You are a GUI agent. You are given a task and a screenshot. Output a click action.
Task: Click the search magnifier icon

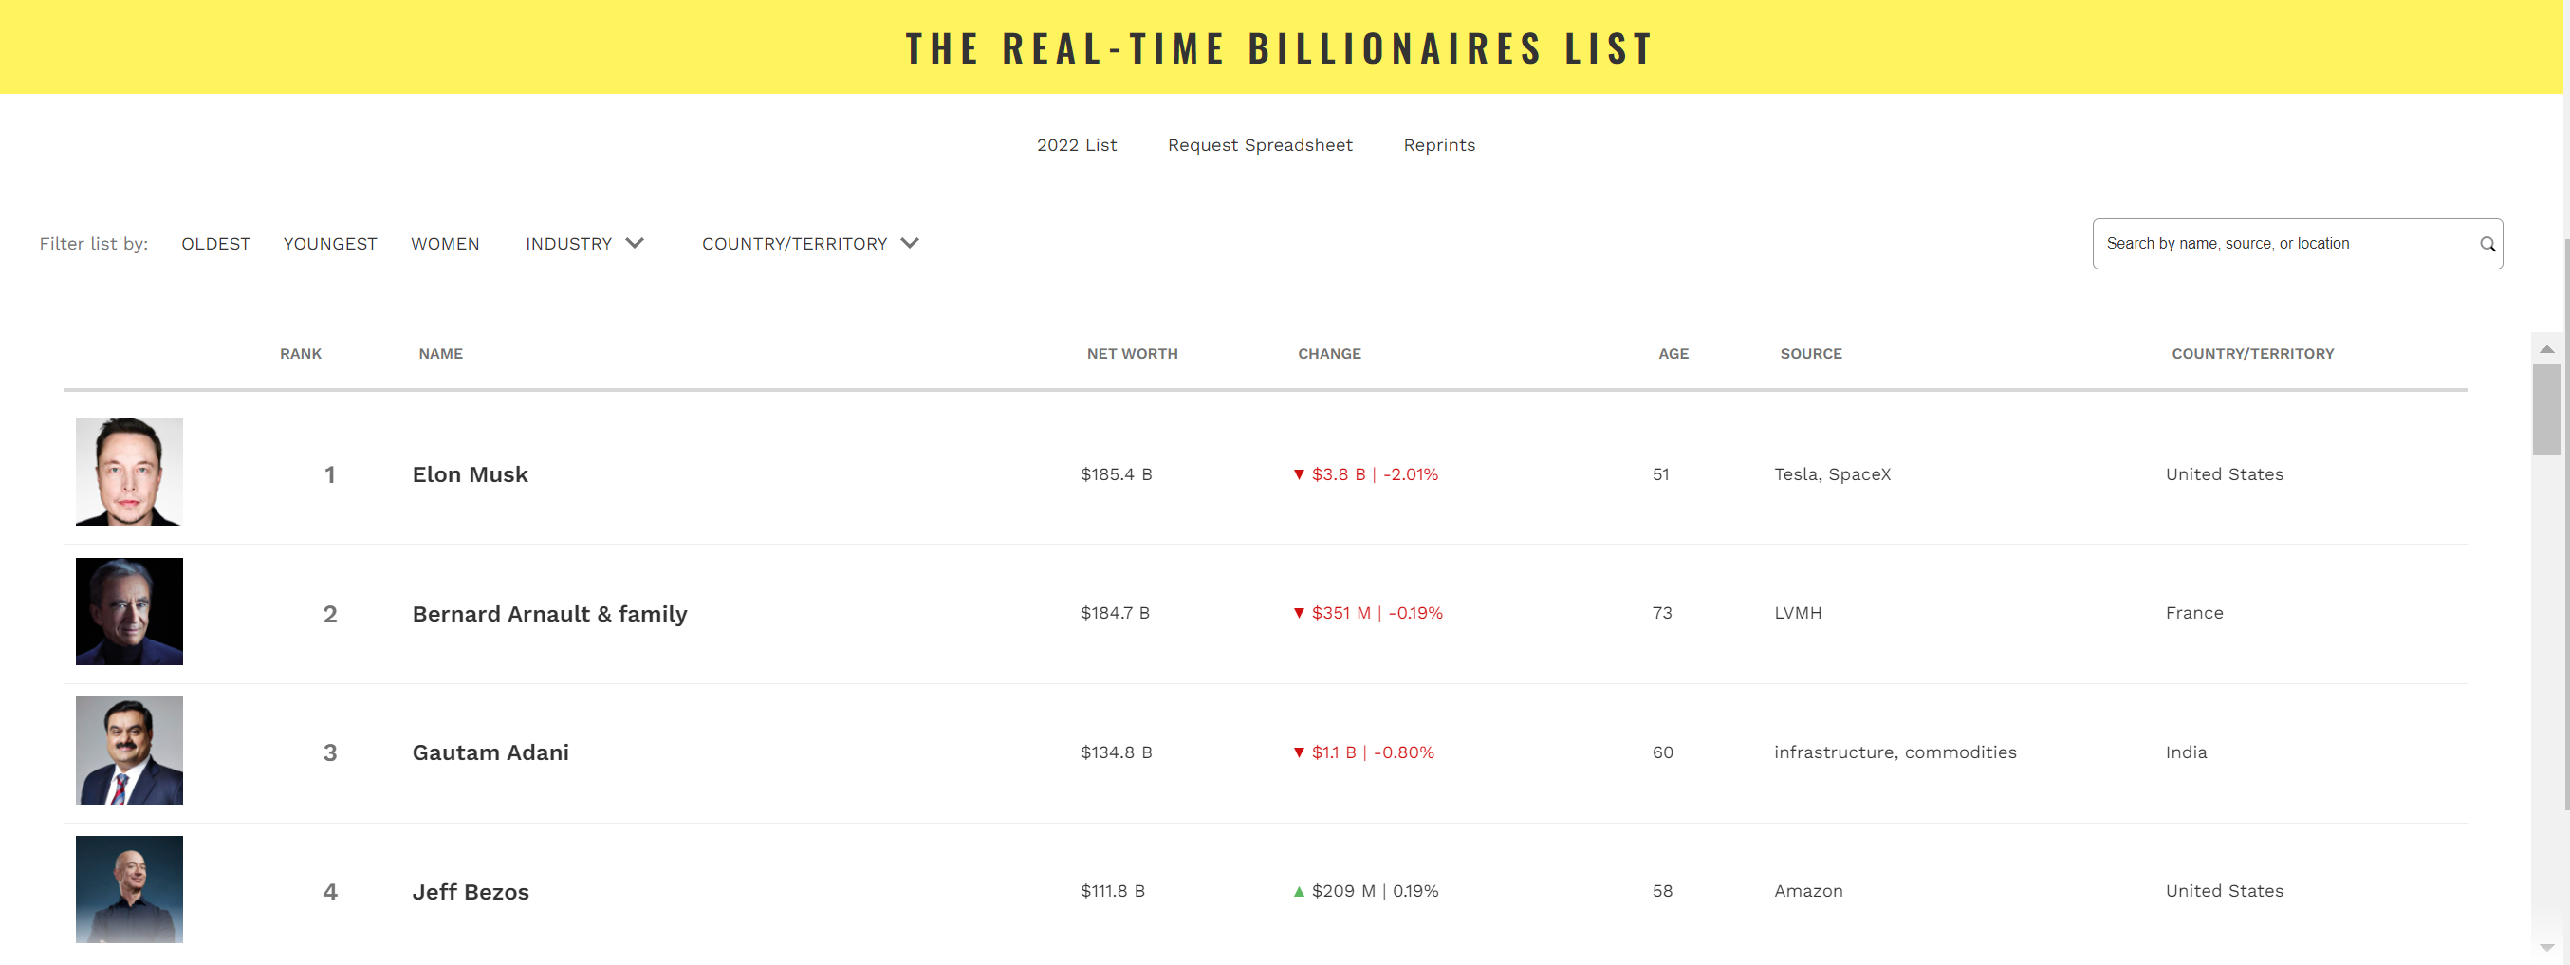(x=2487, y=245)
